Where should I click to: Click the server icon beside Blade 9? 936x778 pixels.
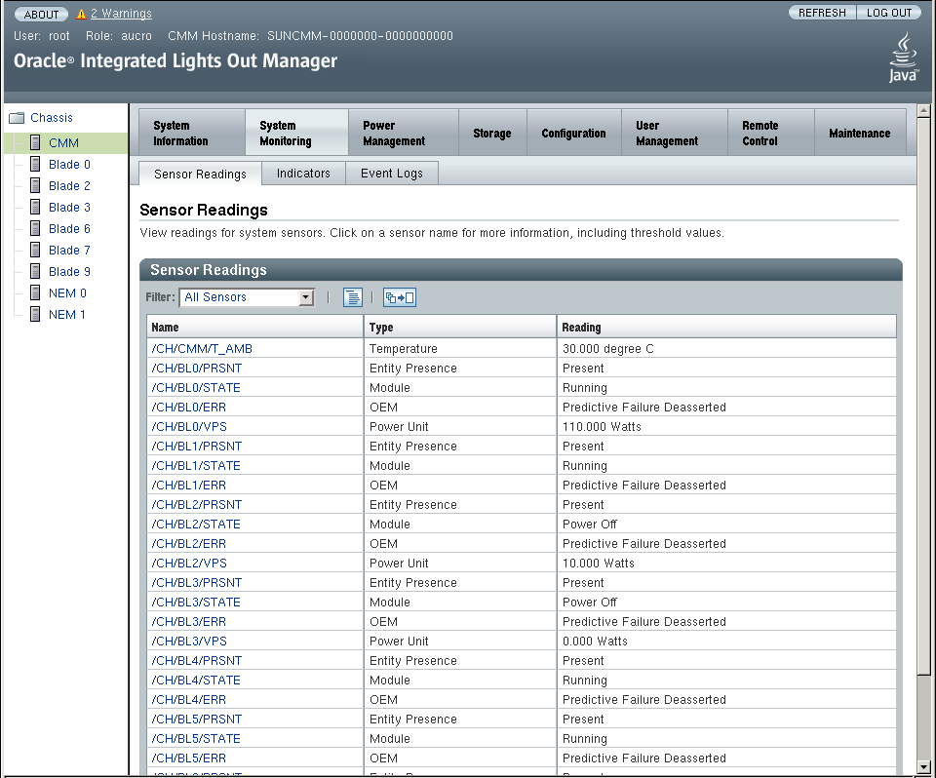[x=36, y=272]
